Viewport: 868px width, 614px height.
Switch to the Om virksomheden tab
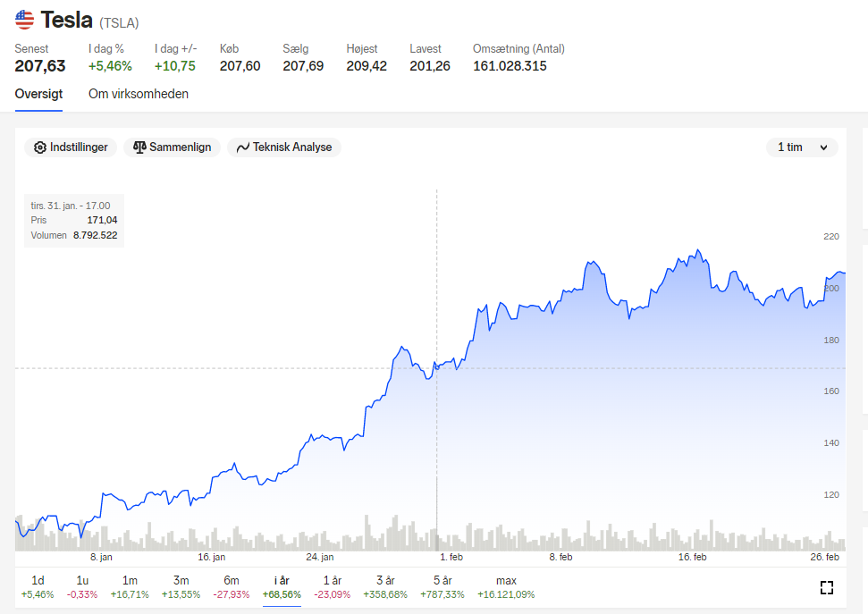tap(139, 94)
